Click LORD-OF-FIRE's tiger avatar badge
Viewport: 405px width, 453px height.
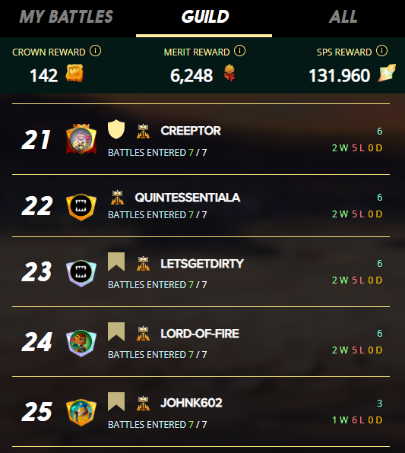tap(81, 343)
